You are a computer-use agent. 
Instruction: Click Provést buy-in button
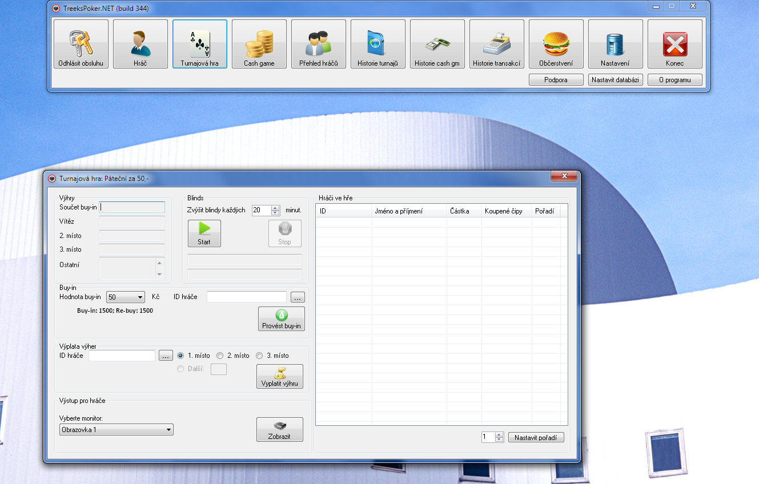click(282, 318)
